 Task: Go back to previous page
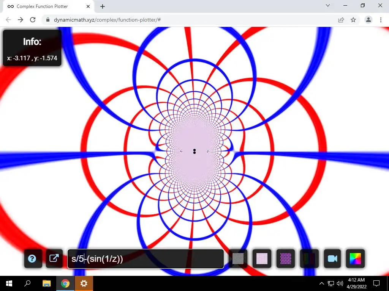click(8, 20)
